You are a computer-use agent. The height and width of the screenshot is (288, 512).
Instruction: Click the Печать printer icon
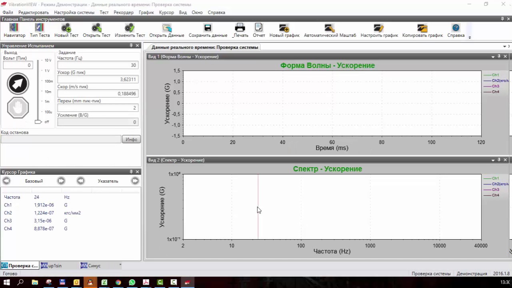coord(240,28)
